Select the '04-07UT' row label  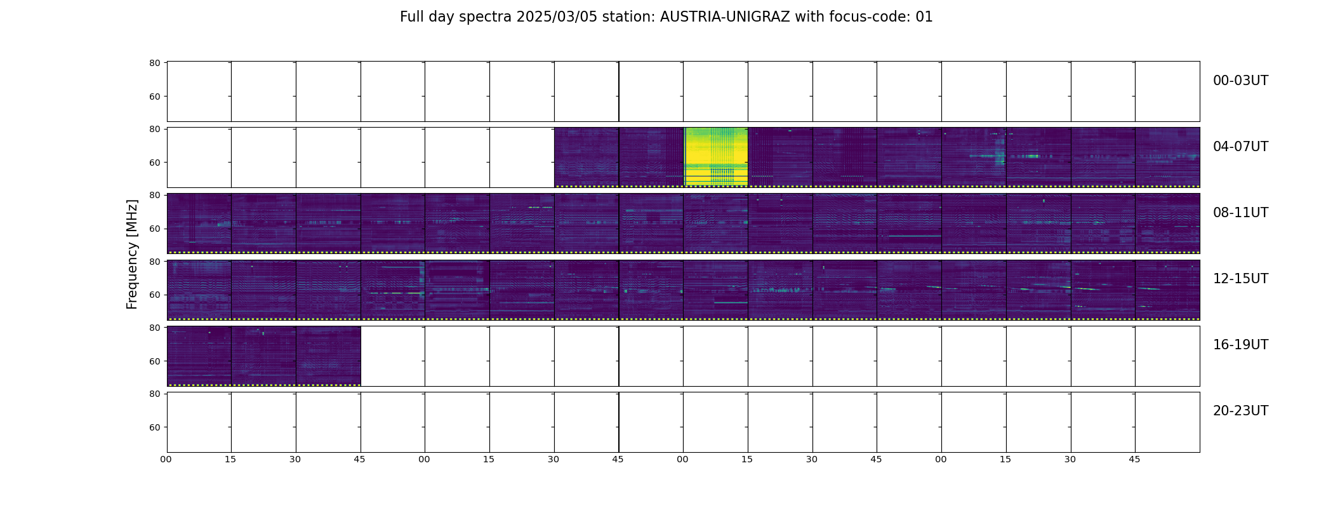click(x=1240, y=147)
